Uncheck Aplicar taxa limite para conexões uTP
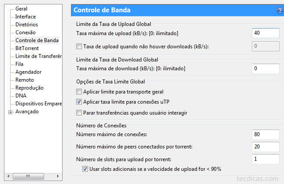Viewport: 284px width, 184px height. (x=79, y=102)
